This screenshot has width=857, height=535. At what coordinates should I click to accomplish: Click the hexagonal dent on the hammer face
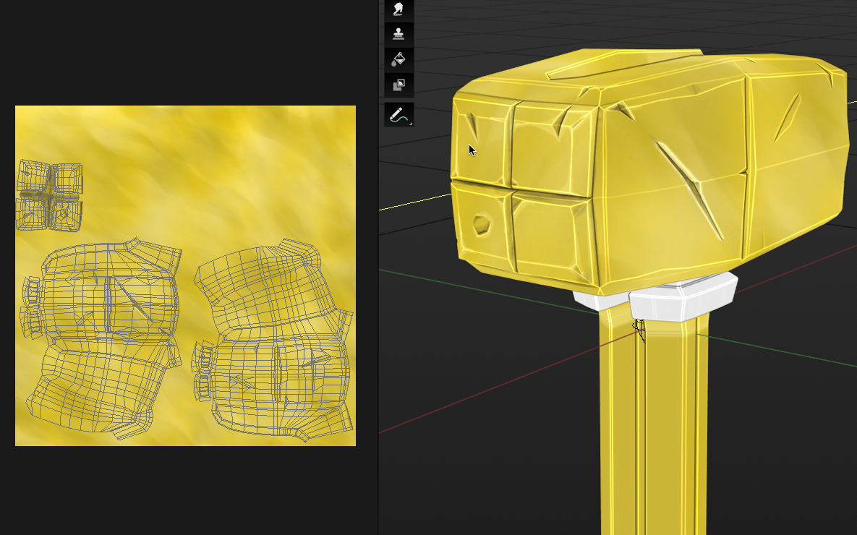click(x=482, y=225)
